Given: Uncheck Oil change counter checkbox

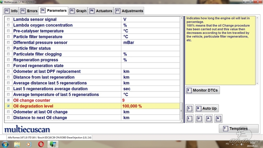Looking at the screenshot, I should click(x=9, y=100).
